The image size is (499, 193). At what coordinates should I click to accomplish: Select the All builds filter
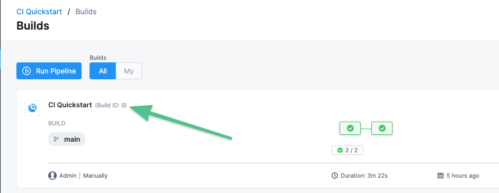tap(103, 71)
